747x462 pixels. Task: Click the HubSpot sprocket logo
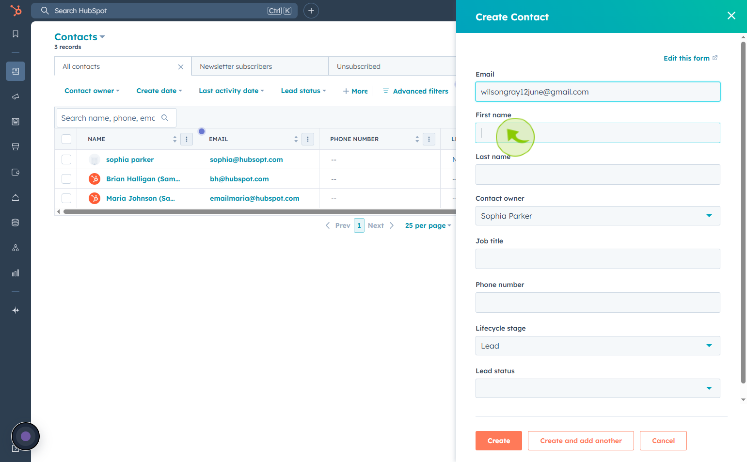point(16,10)
